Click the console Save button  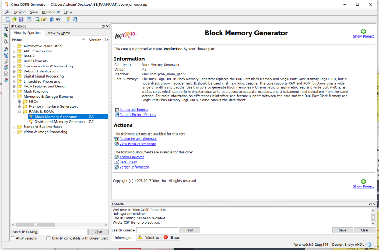tap(342, 230)
